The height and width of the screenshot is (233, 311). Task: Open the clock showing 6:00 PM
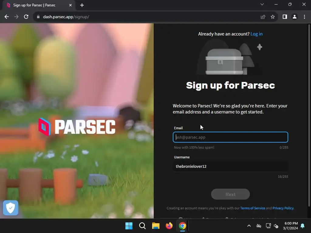coord(291,226)
